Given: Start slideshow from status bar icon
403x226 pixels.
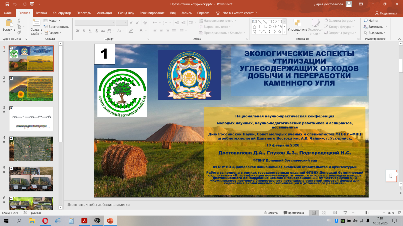Looking at the screenshot, I should tap(345, 213).
